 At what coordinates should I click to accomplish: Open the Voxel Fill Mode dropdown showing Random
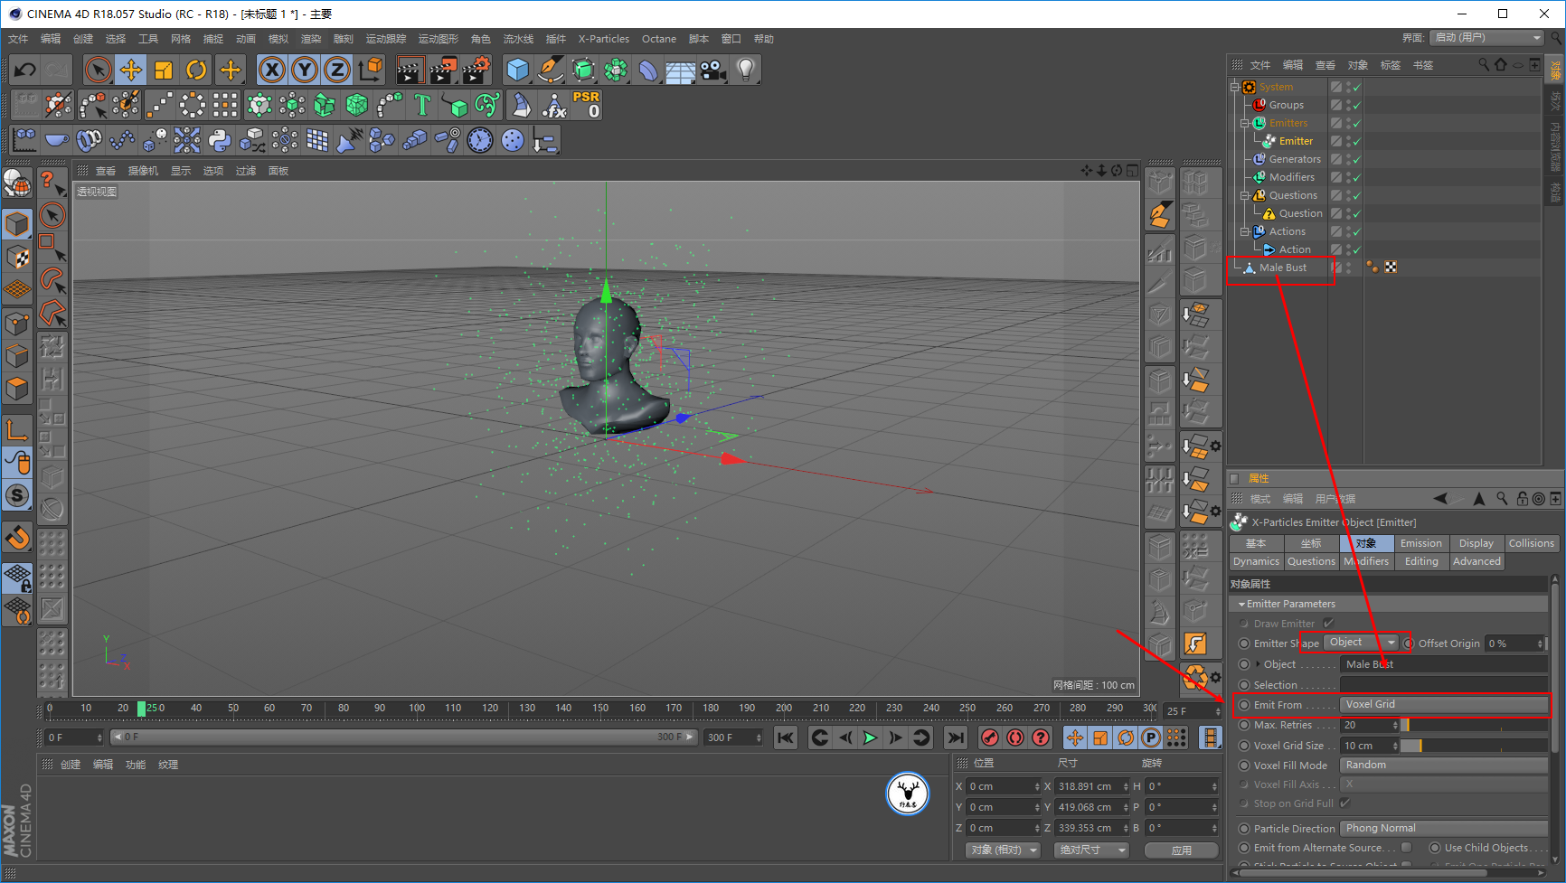1444,765
